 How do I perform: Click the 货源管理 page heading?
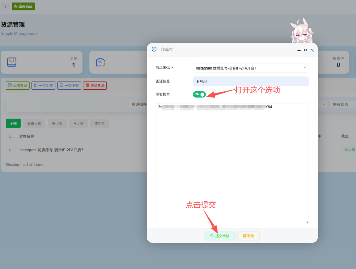pyautogui.click(x=13, y=25)
